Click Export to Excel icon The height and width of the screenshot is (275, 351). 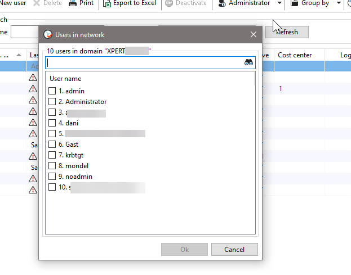coord(107,3)
